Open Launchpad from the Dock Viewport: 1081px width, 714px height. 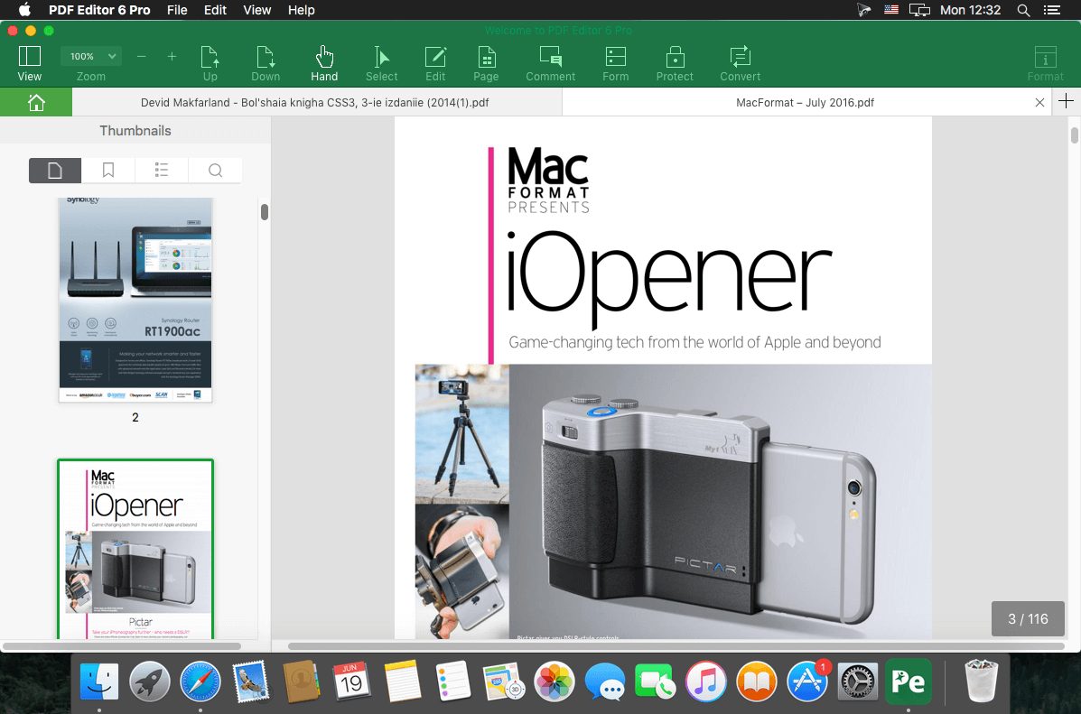(150, 681)
